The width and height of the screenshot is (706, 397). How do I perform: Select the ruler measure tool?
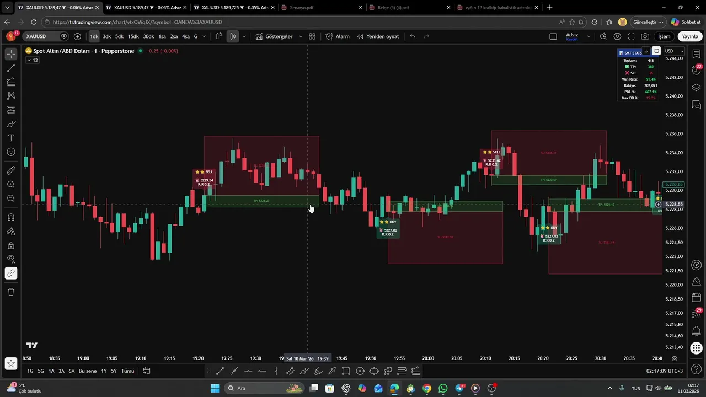(11, 170)
